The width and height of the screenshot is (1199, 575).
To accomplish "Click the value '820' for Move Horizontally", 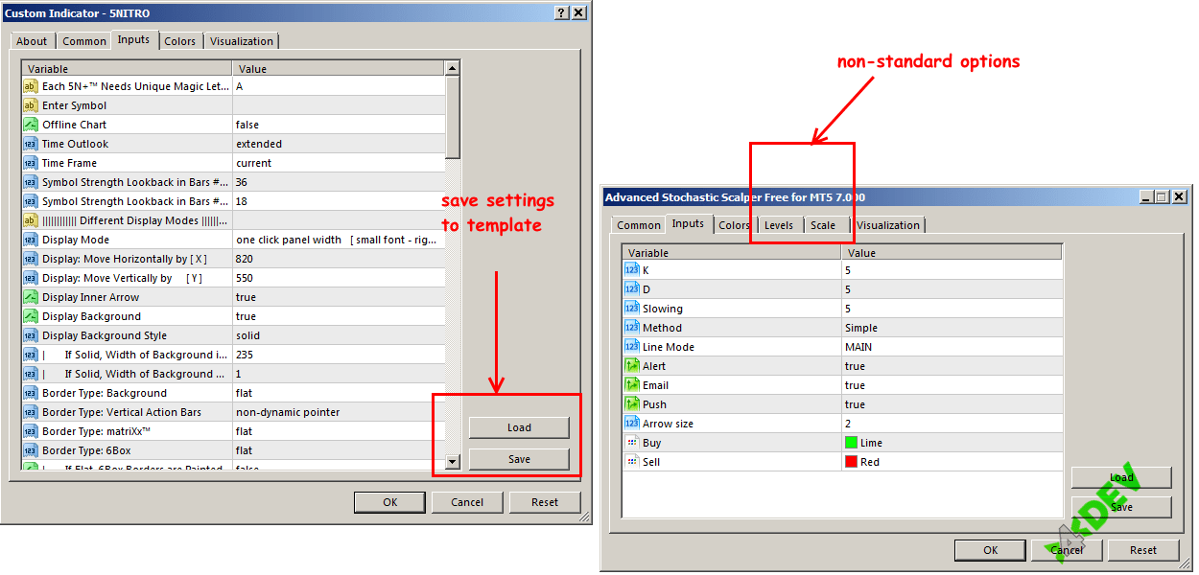I will tap(245, 259).
